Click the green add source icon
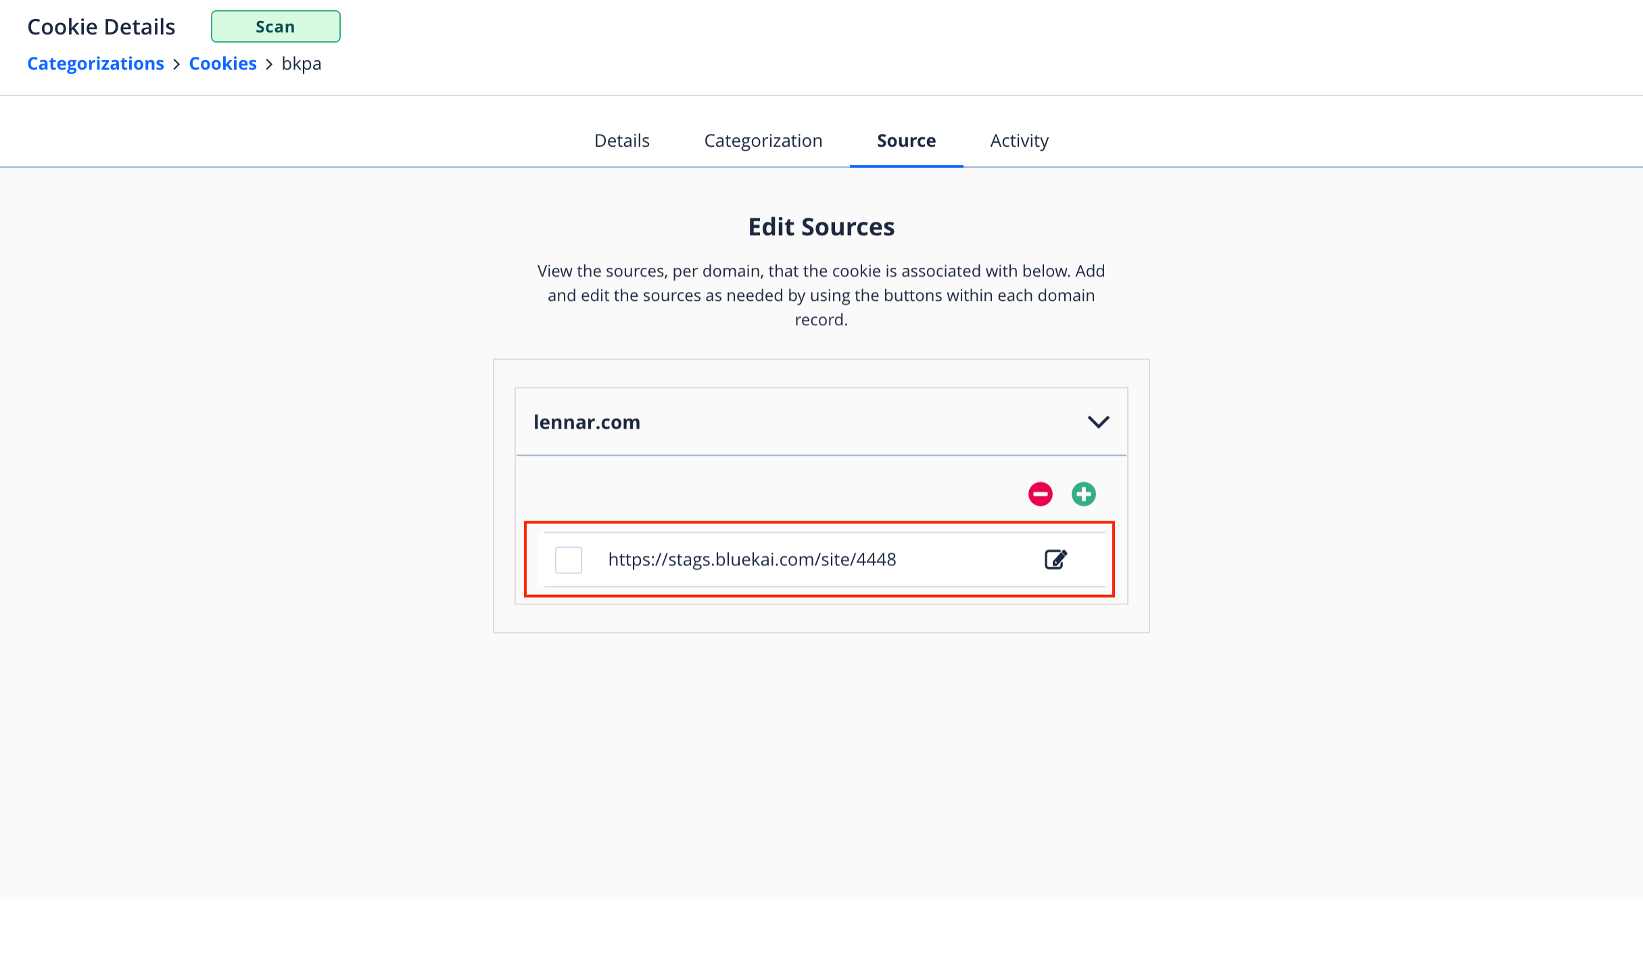Image resolution: width=1643 pixels, height=956 pixels. pos(1083,494)
